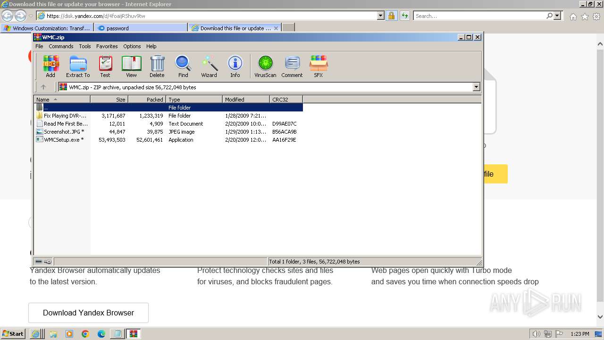Sort list by Size column header
This screenshot has height=340, width=604.
[x=109, y=99]
